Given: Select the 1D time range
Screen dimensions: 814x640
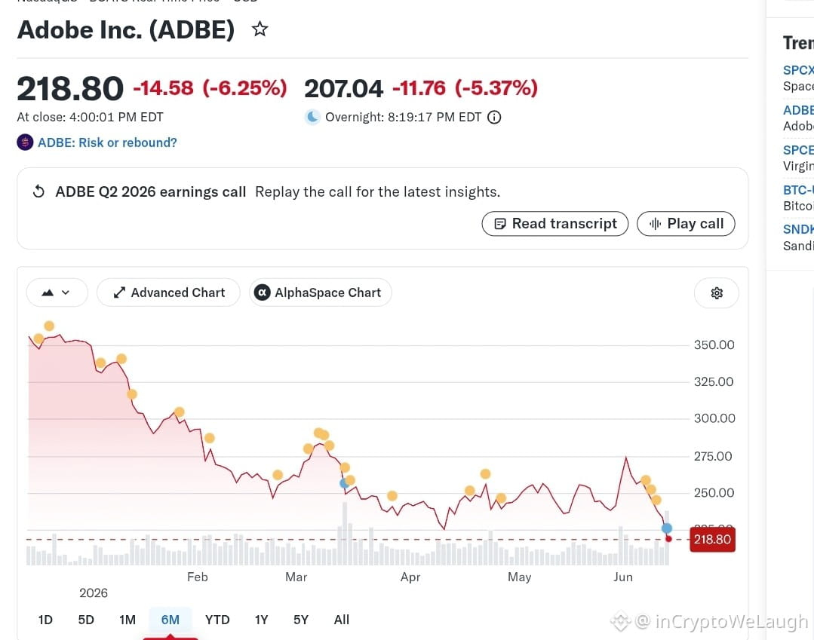Looking at the screenshot, I should 45,620.
